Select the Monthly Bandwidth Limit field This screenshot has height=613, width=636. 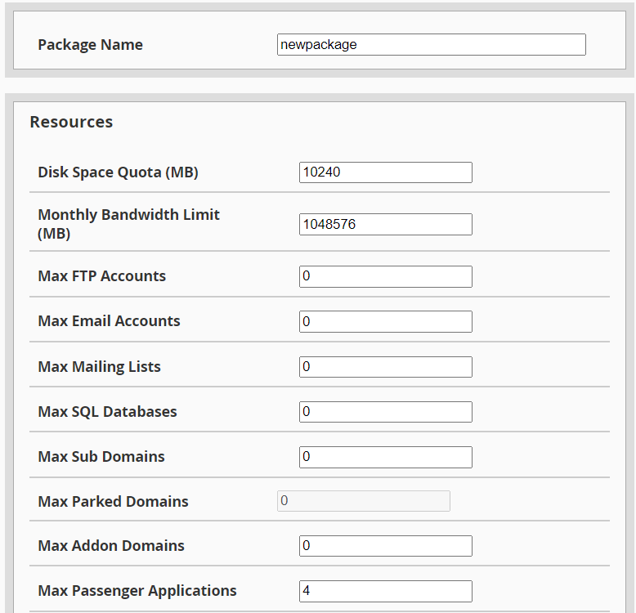(385, 224)
